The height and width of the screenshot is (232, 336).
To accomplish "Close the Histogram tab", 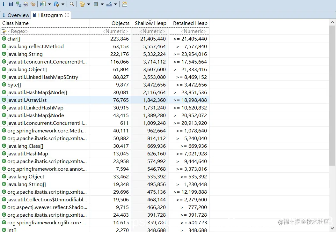I will point(67,15).
